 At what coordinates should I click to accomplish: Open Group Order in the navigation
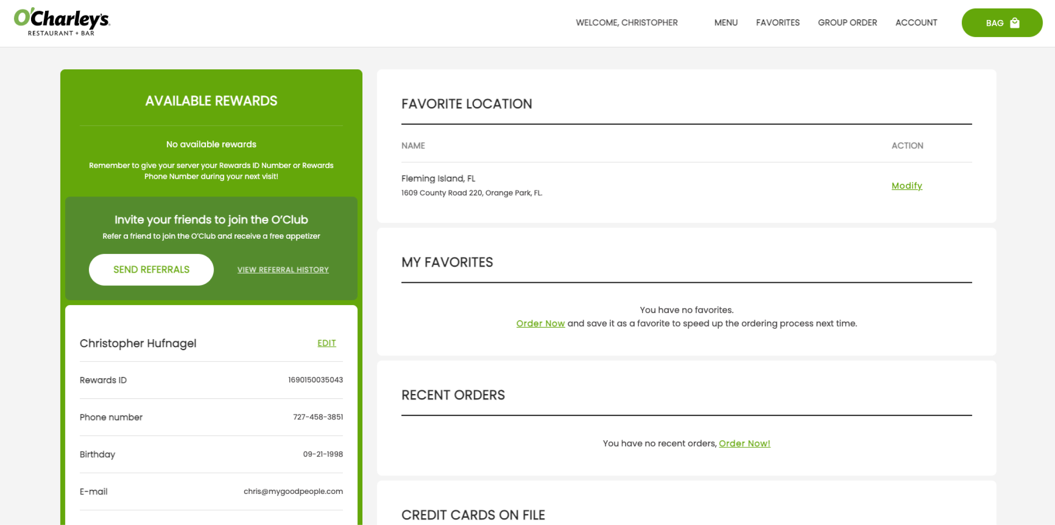point(847,23)
